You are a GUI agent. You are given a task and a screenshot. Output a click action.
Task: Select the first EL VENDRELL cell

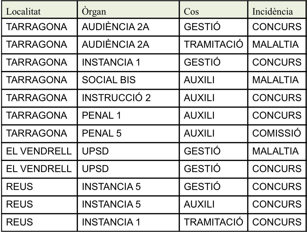pyautogui.click(x=39, y=151)
